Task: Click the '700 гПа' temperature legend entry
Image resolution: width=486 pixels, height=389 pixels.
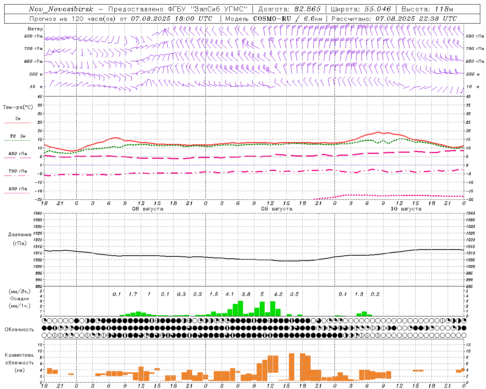Action: (18, 171)
